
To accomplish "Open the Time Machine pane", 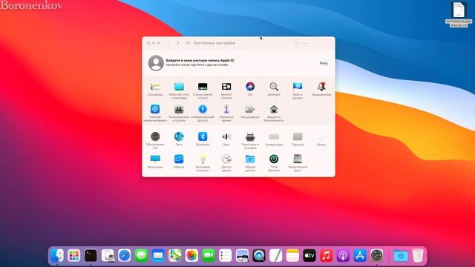I will [274, 159].
